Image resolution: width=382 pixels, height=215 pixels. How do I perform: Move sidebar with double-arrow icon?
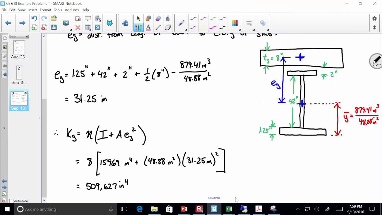[4, 128]
